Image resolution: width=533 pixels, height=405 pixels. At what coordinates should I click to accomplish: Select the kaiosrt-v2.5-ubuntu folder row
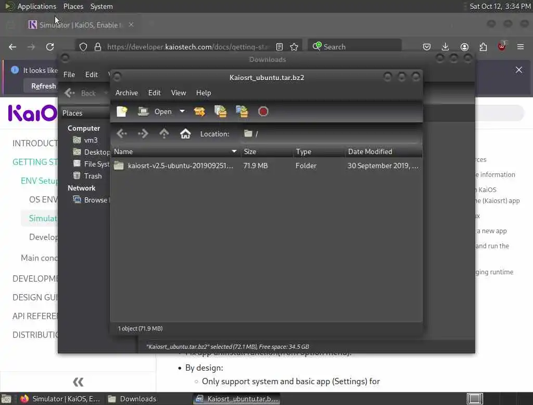point(266,166)
